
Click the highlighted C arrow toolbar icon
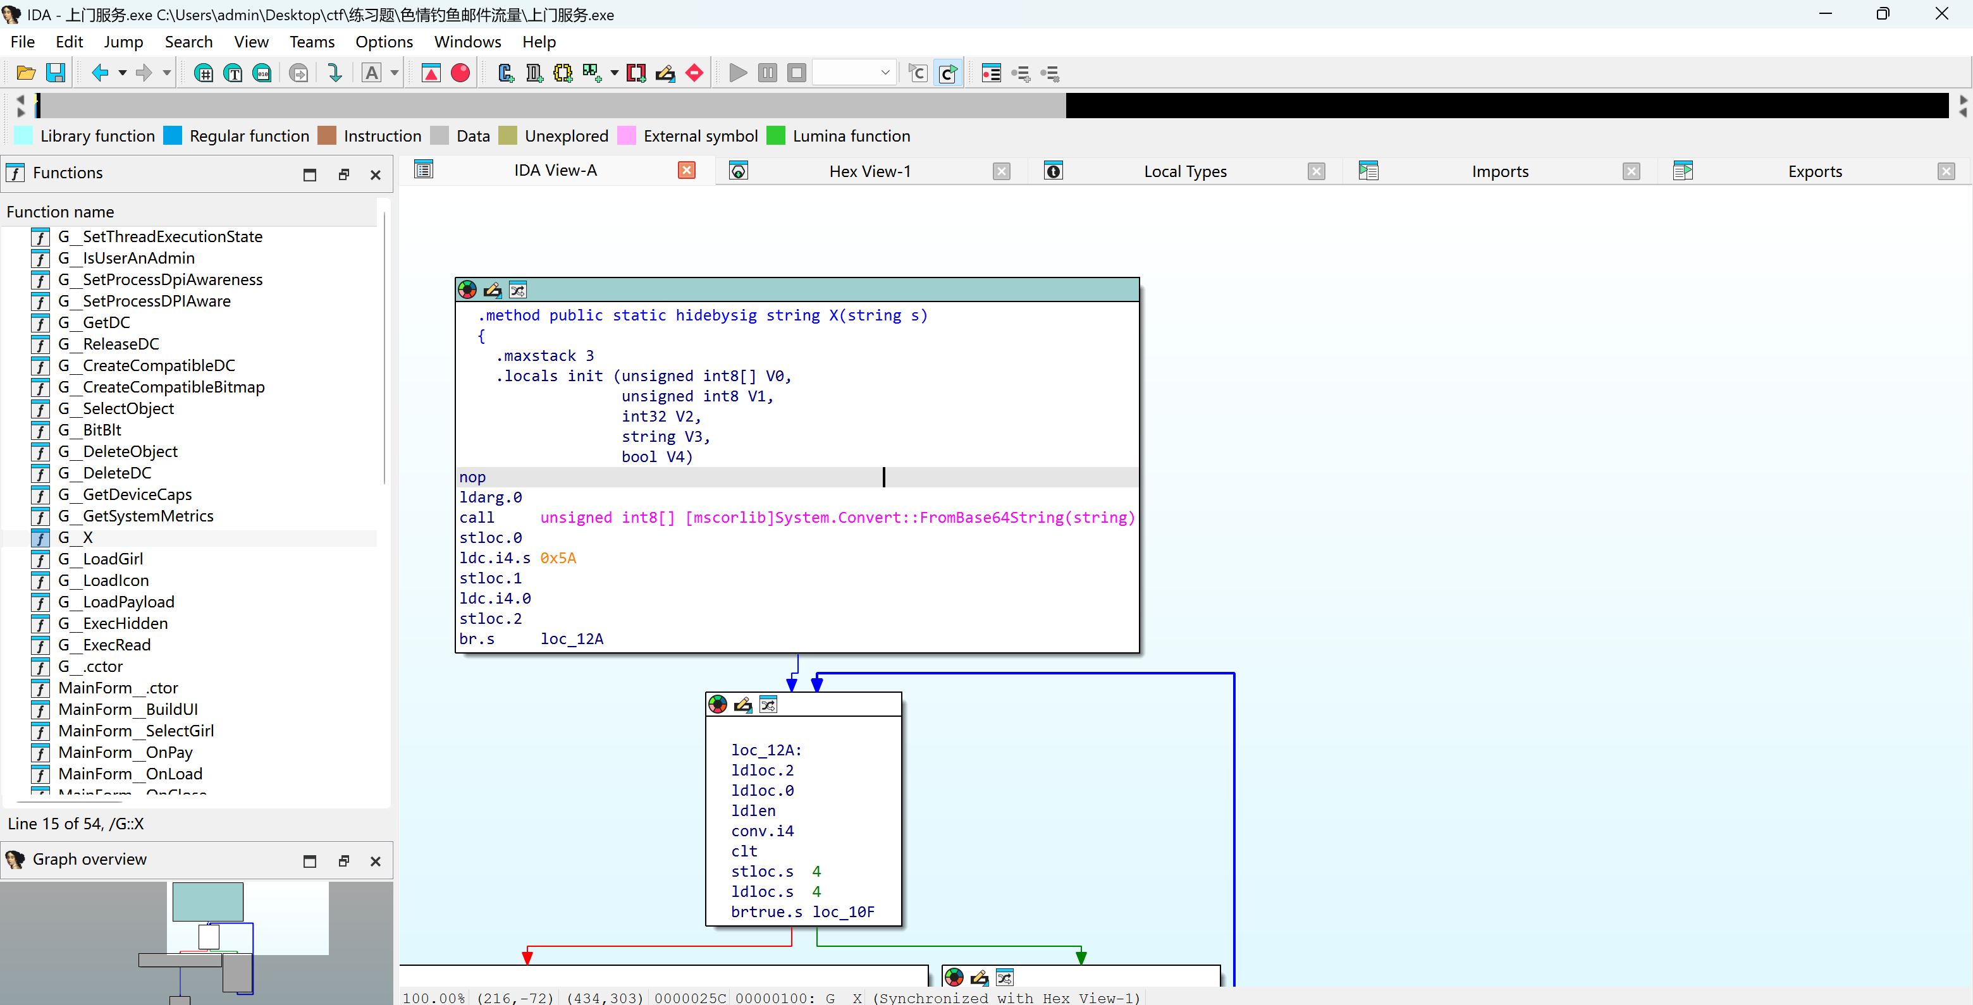pyautogui.click(x=947, y=73)
